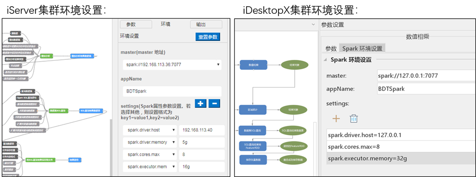
Task: Click the blue 数据集SQL查询 node in iDesktopX
Action: coord(253,130)
